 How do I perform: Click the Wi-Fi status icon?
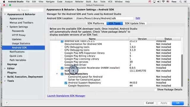[x=163, y=1]
